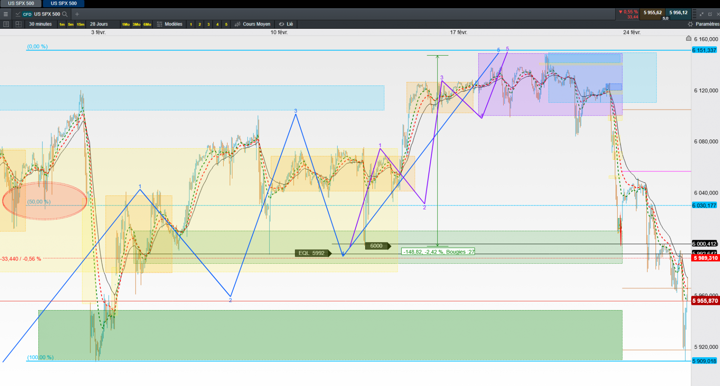This screenshot has height=386, width=720.
Task: Select the 6 030,177 price axis tag
Action: tap(704, 205)
